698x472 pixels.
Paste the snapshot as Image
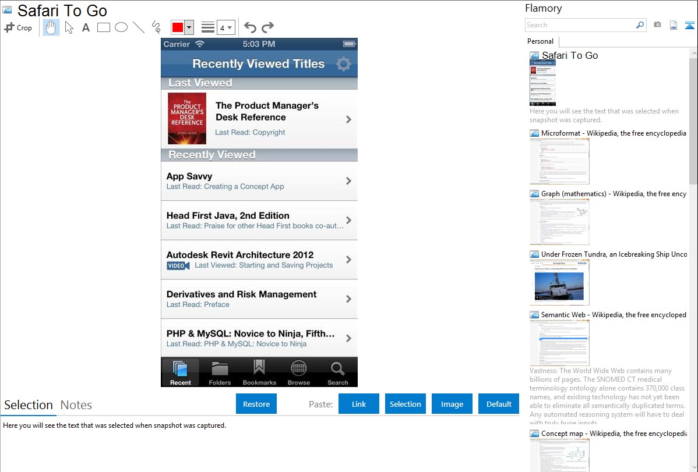click(452, 404)
